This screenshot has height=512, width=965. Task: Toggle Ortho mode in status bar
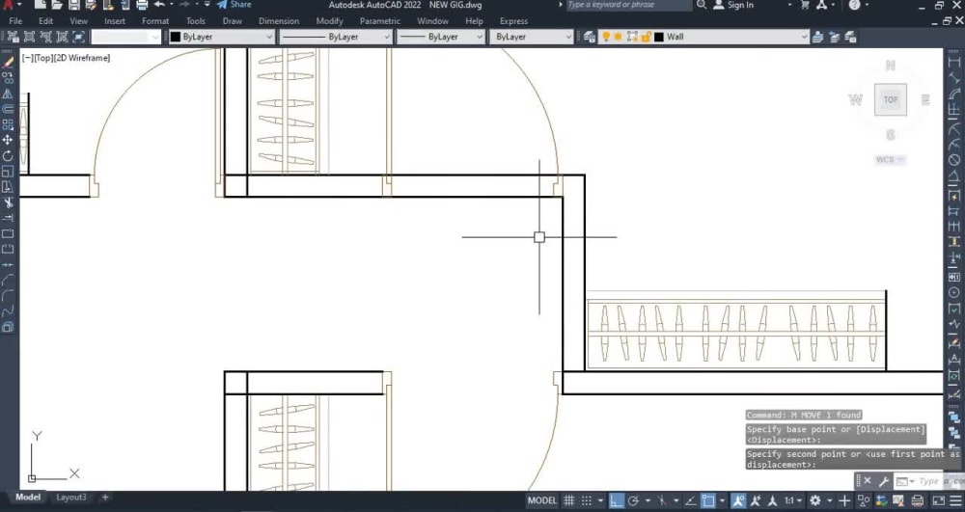coord(617,501)
